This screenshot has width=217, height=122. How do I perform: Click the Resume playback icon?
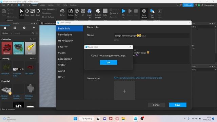pos(130,11)
